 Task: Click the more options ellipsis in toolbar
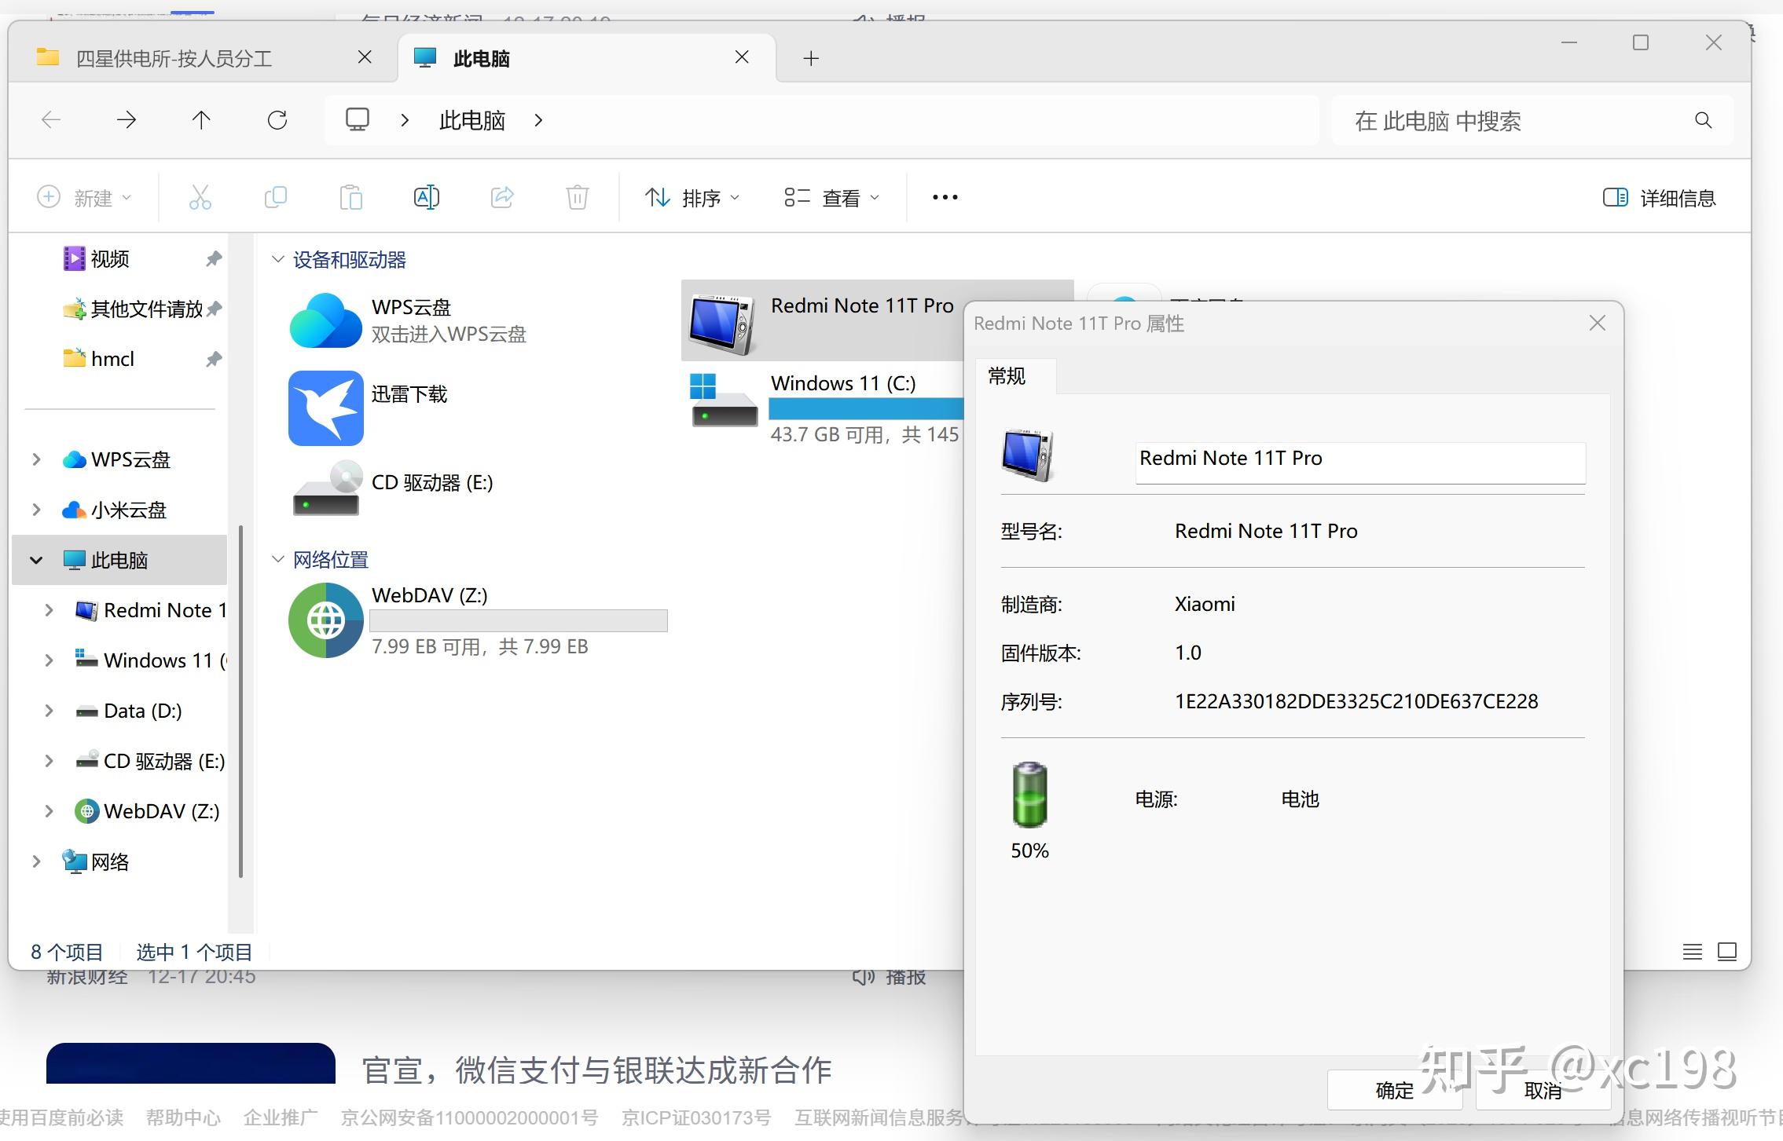(945, 197)
